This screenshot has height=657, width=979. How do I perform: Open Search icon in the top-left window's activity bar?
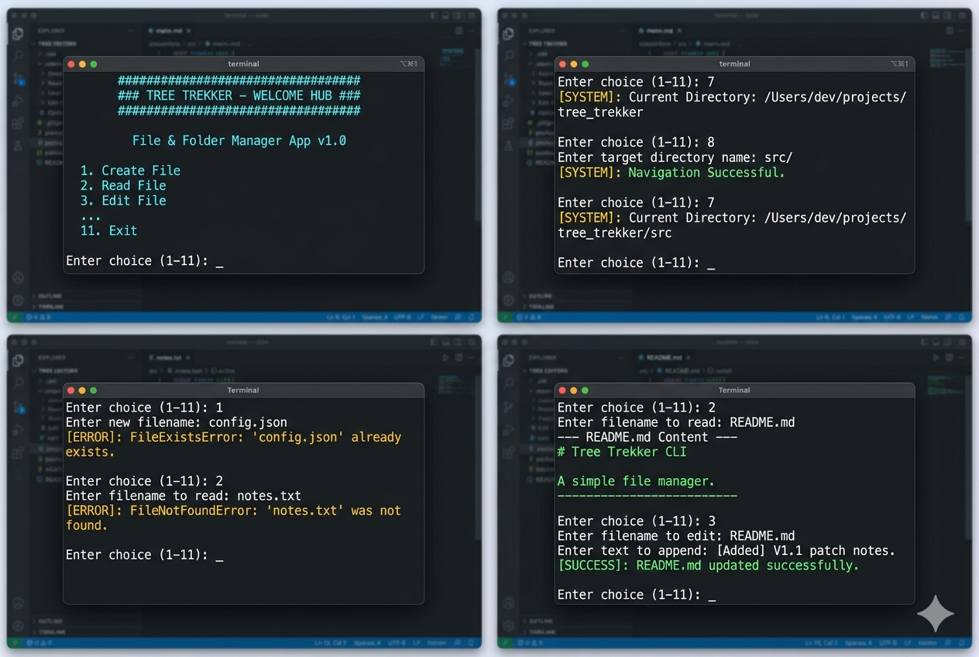pyautogui.click(x=18, y=56)
